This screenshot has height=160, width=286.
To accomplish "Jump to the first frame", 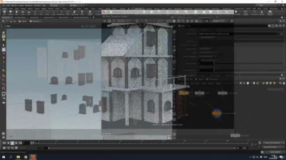I will pos(4,143).
